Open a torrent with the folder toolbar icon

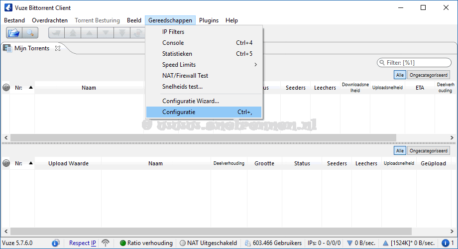coord(14,33)
